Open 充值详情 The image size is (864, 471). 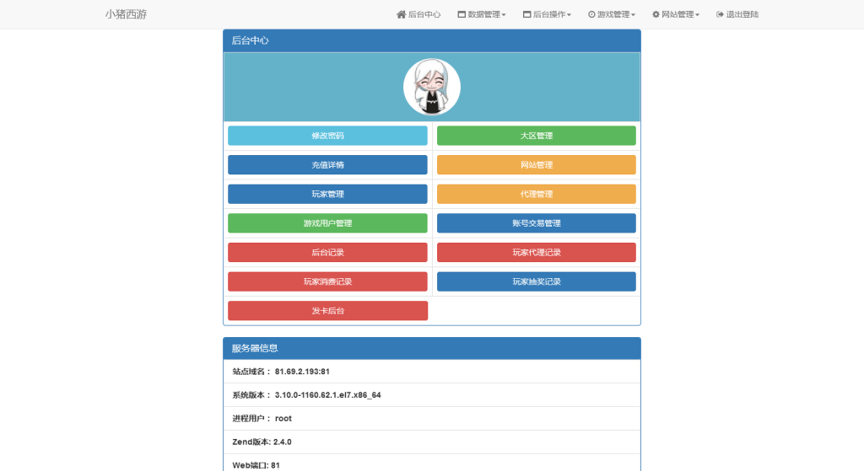tap(328, 164)
